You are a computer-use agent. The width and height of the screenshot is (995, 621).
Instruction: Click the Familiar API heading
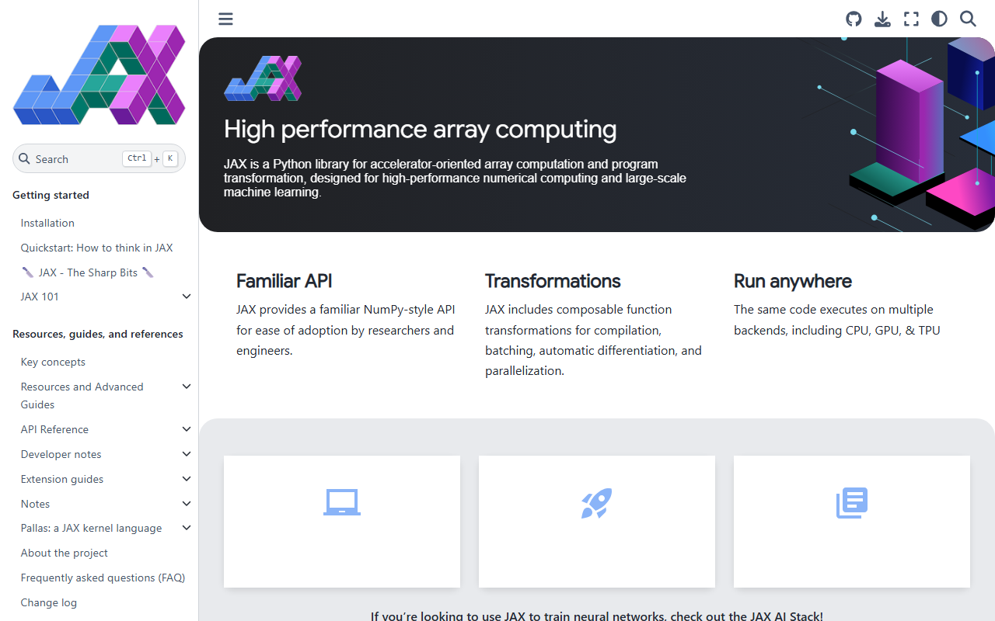[x=285, y=281]
